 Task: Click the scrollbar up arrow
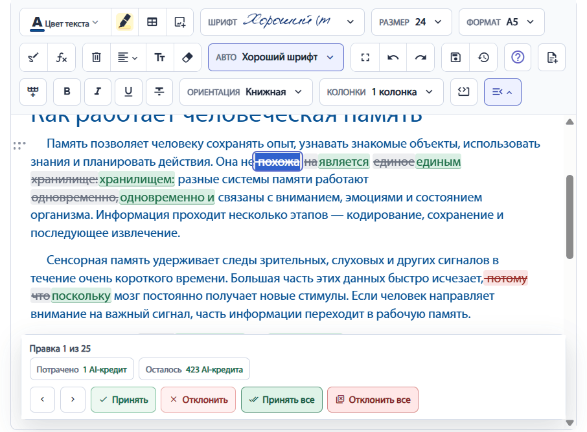(570, 122)
